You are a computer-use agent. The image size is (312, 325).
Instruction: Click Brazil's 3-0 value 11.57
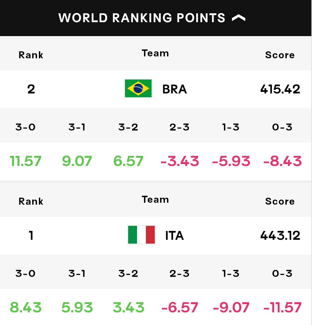(25, 161)
